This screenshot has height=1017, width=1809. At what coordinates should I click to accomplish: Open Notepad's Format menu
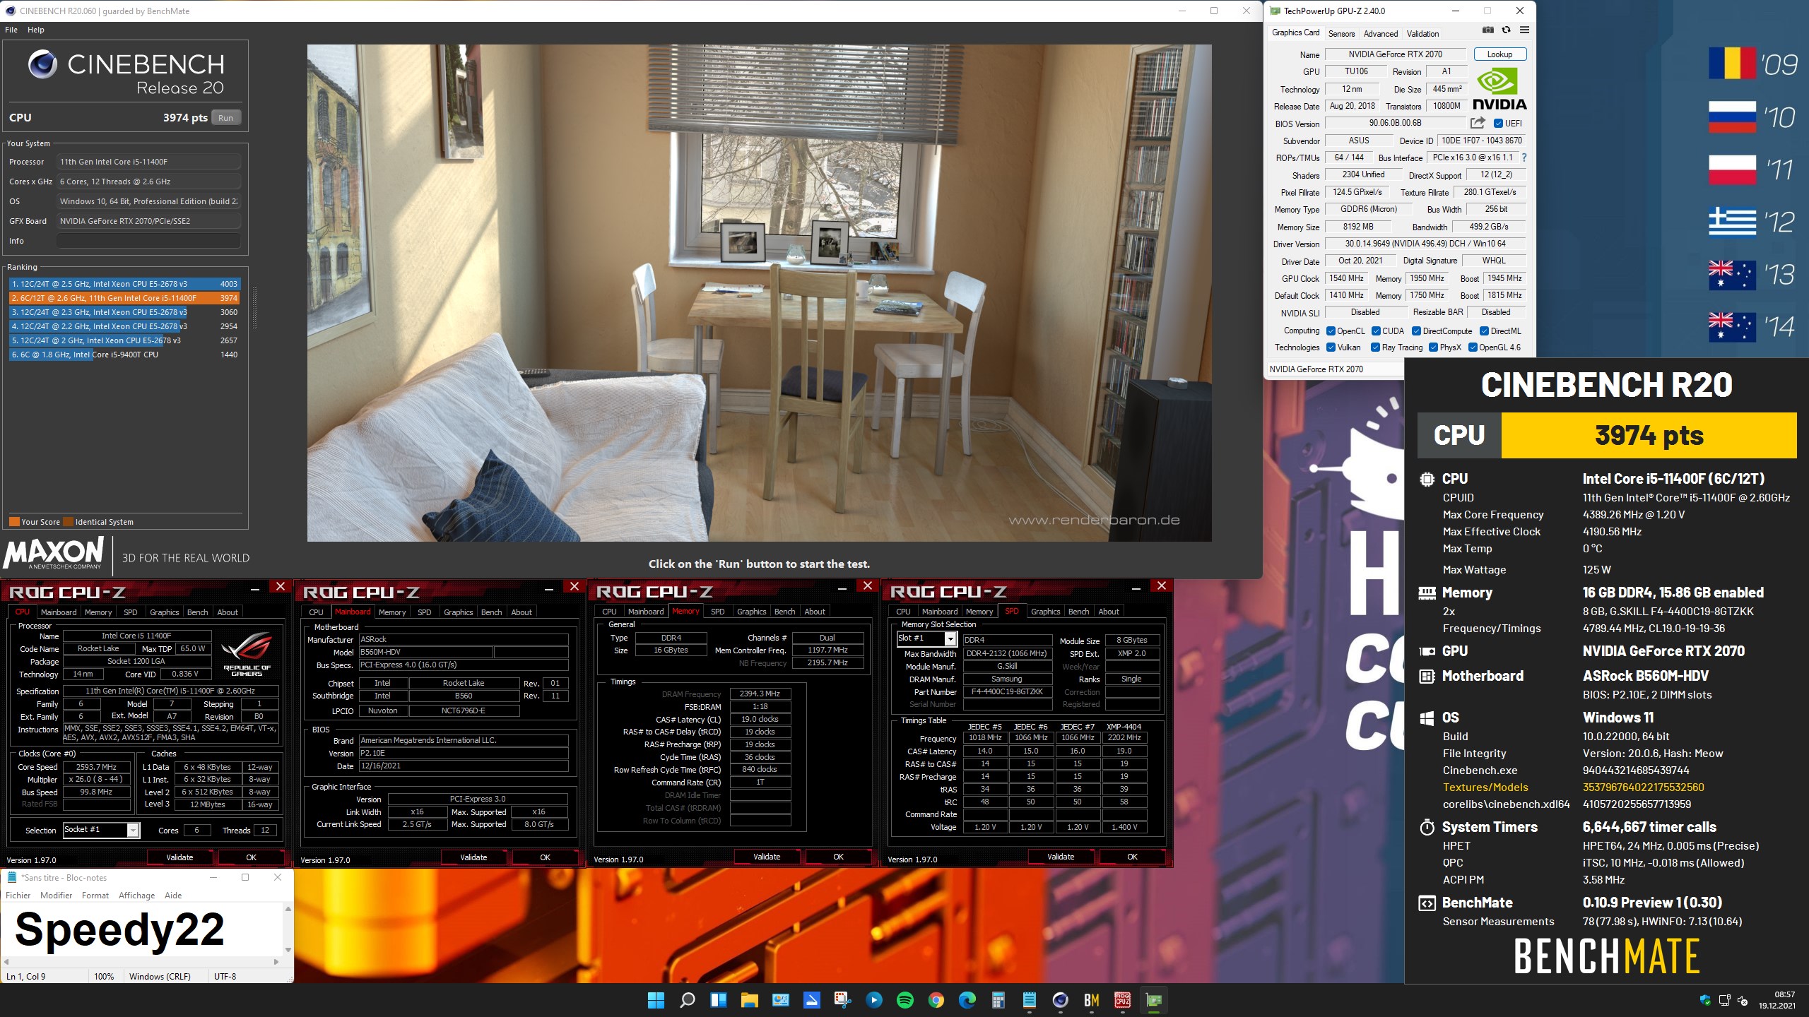95,896
